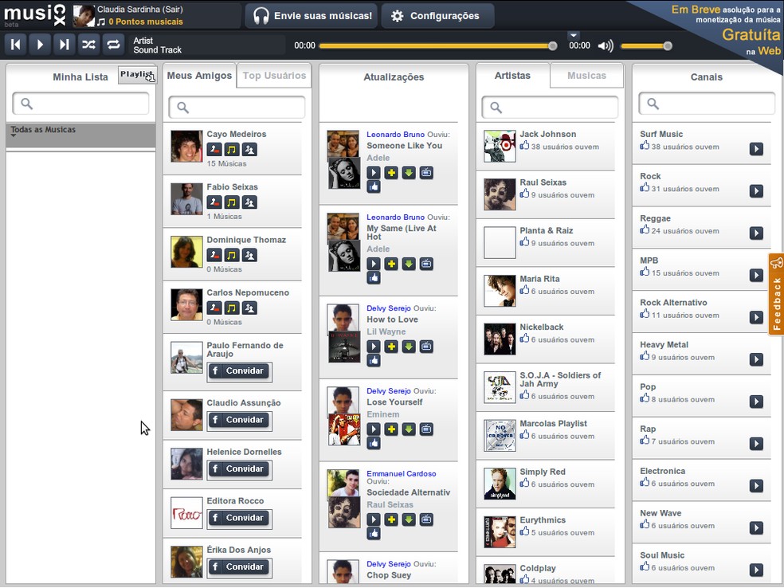
Task: Switch to Meus Amigos tab
Action: [199, 76]
